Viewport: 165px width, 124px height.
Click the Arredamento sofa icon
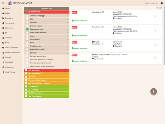pyautogui.click(x=30, y=73)
